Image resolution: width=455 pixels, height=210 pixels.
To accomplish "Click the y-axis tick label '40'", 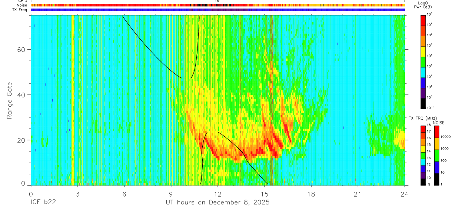I will [22, 95].
